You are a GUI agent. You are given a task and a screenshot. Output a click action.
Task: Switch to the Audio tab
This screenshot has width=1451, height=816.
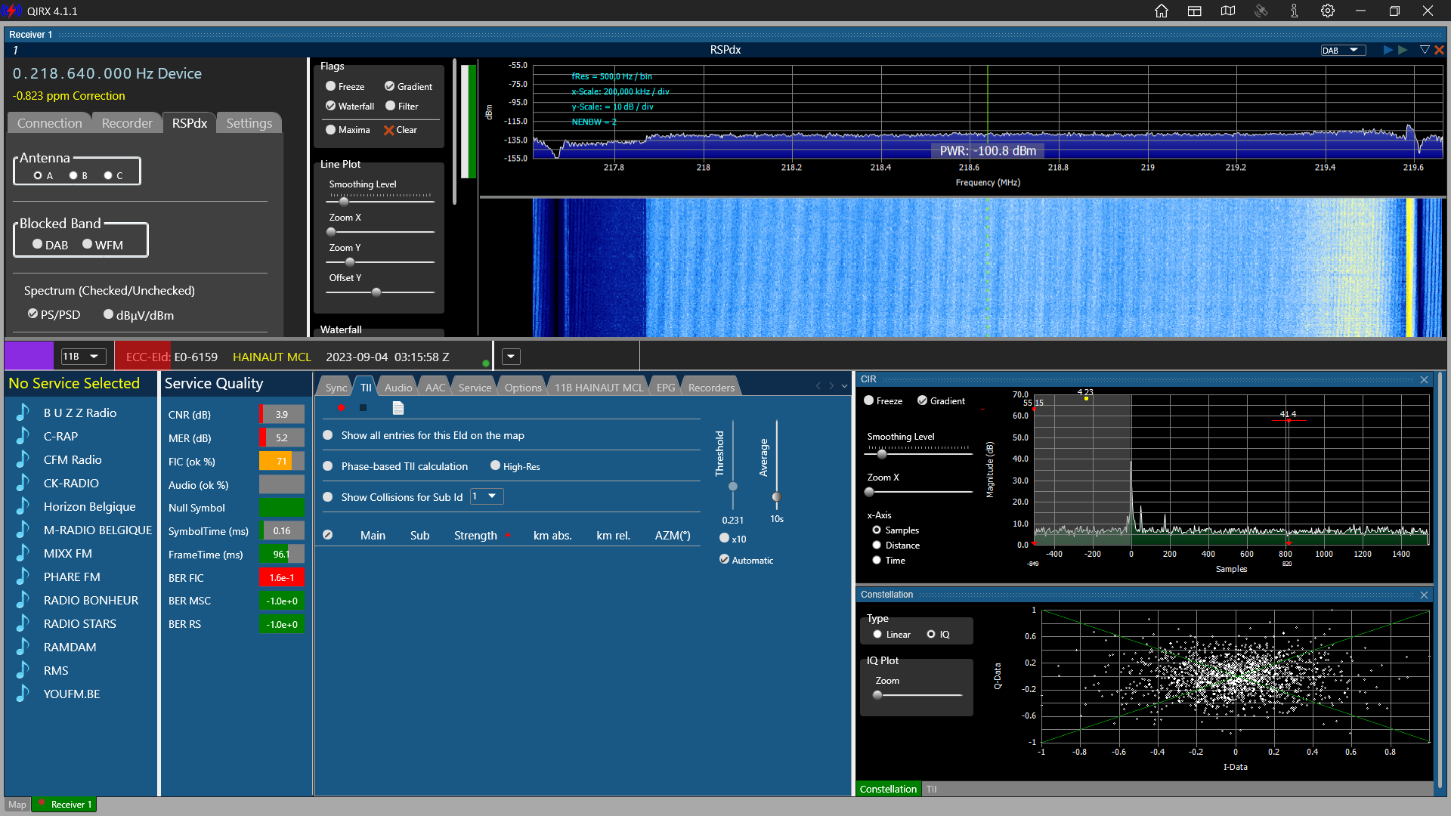point(398,388)
